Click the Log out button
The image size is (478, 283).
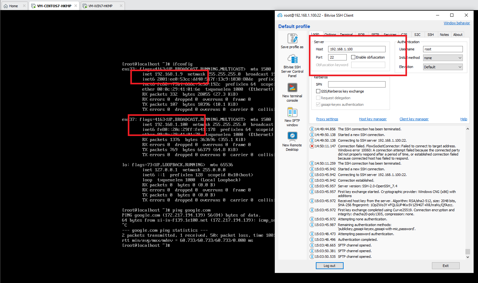click(x=329, y=265)
